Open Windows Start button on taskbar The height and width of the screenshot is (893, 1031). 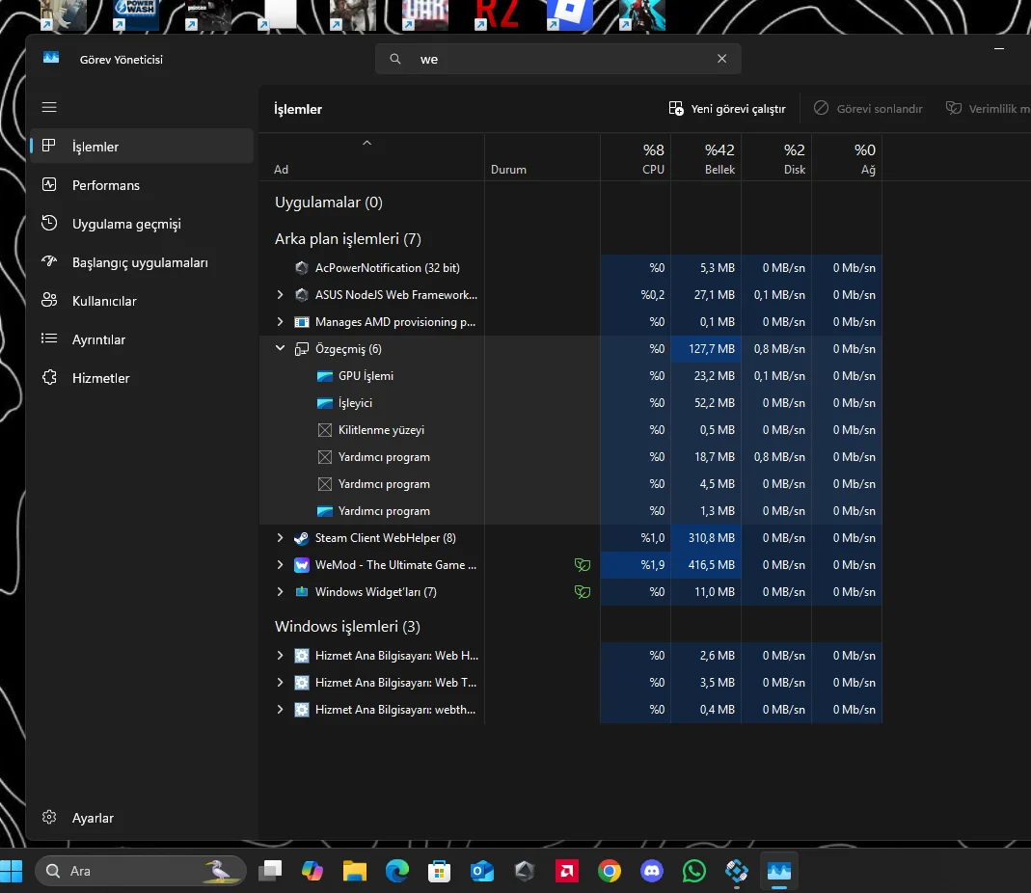pyautogui.click(x=12, y=871)
